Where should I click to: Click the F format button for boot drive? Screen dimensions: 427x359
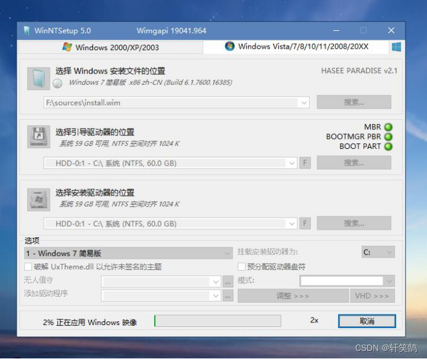305,163
